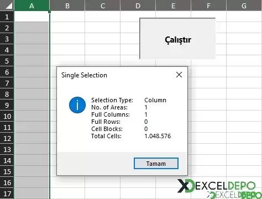Select row 12 header
Screen dimensions: 262x199
[x=7, y=138]
